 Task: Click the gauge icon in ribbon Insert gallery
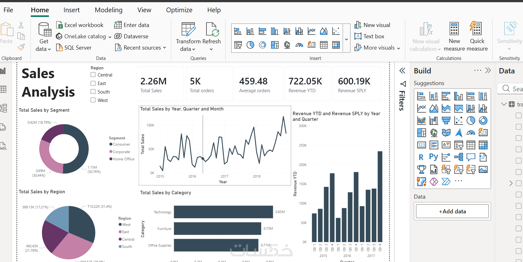(x=299, y=45)
